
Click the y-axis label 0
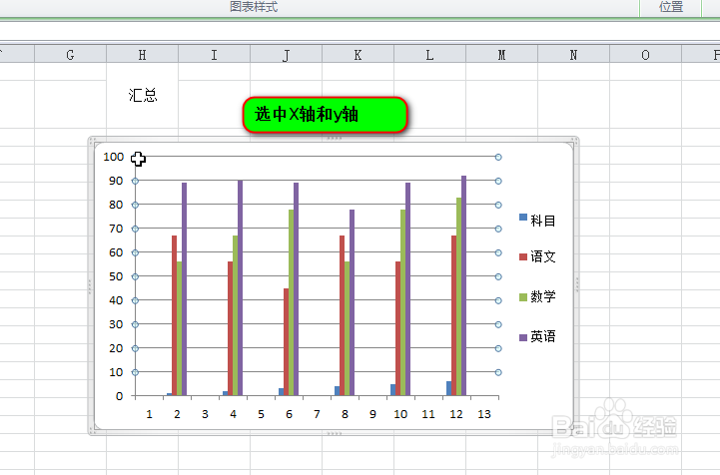[x=120, y=396]
